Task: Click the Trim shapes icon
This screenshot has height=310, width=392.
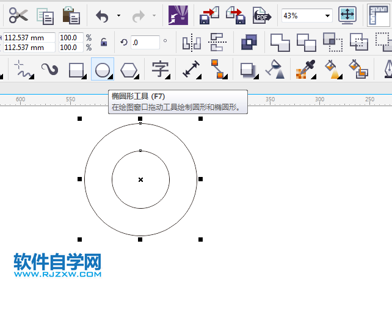Action: click(x=307, y=43)
